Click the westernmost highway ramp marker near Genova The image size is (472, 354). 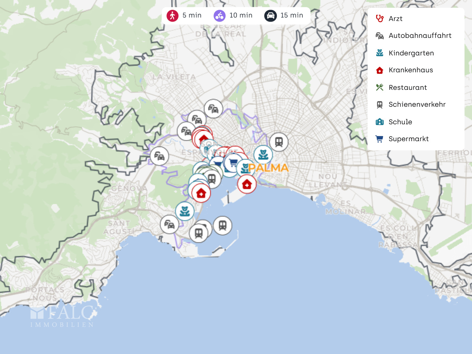point(159,156)
